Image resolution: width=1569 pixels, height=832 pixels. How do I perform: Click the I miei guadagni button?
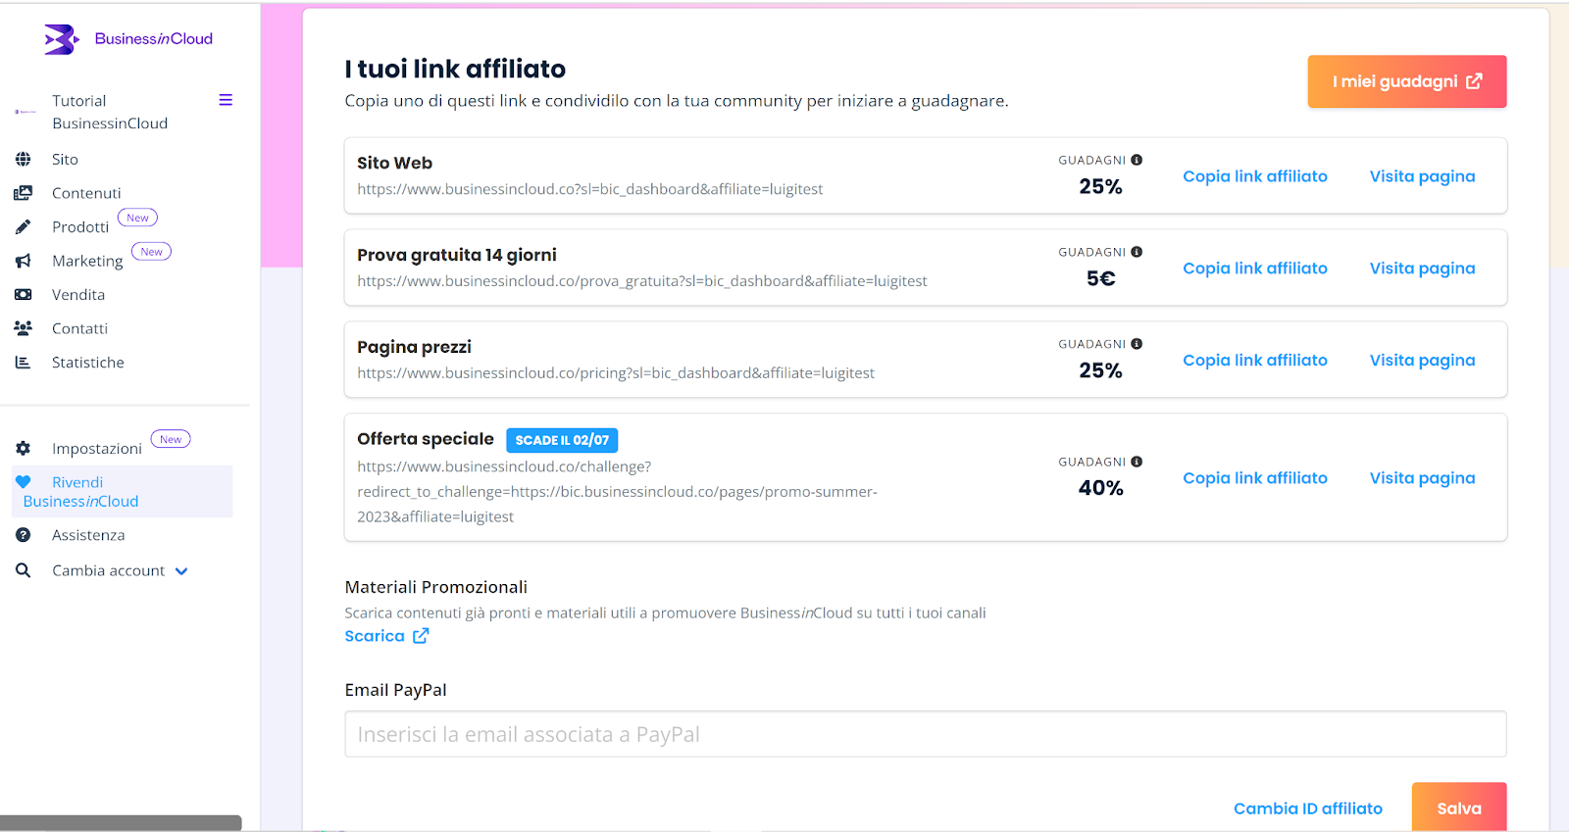(1406, 81)
